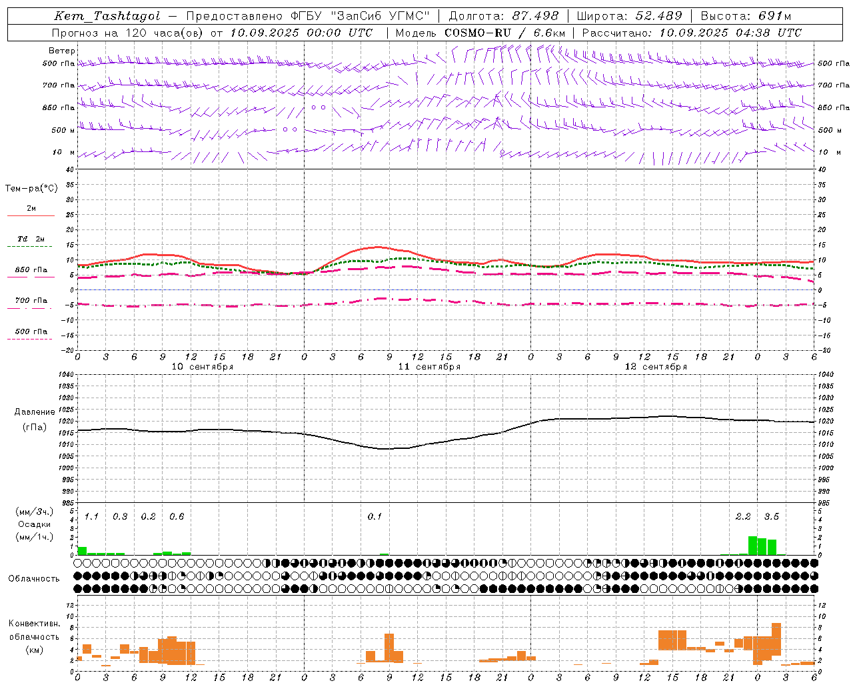Viewport: 853px width, 683px height.
Task: Click precipitation total value 0.3
Action: (120, 517)
